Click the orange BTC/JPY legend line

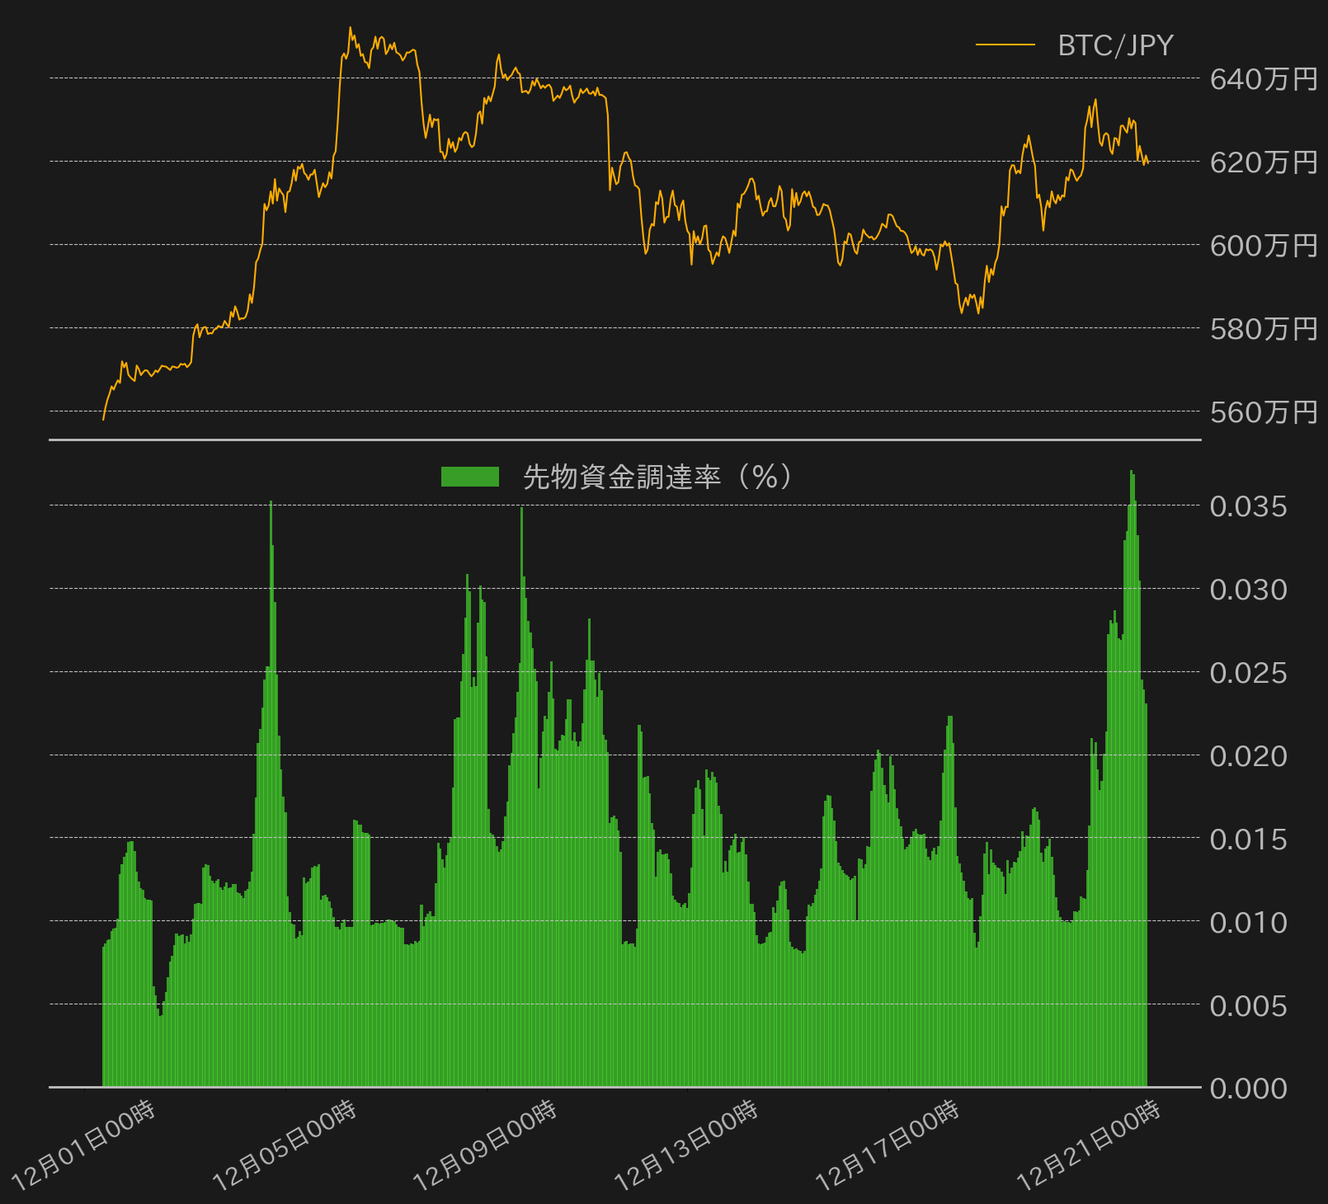(x=1005, y=45)
